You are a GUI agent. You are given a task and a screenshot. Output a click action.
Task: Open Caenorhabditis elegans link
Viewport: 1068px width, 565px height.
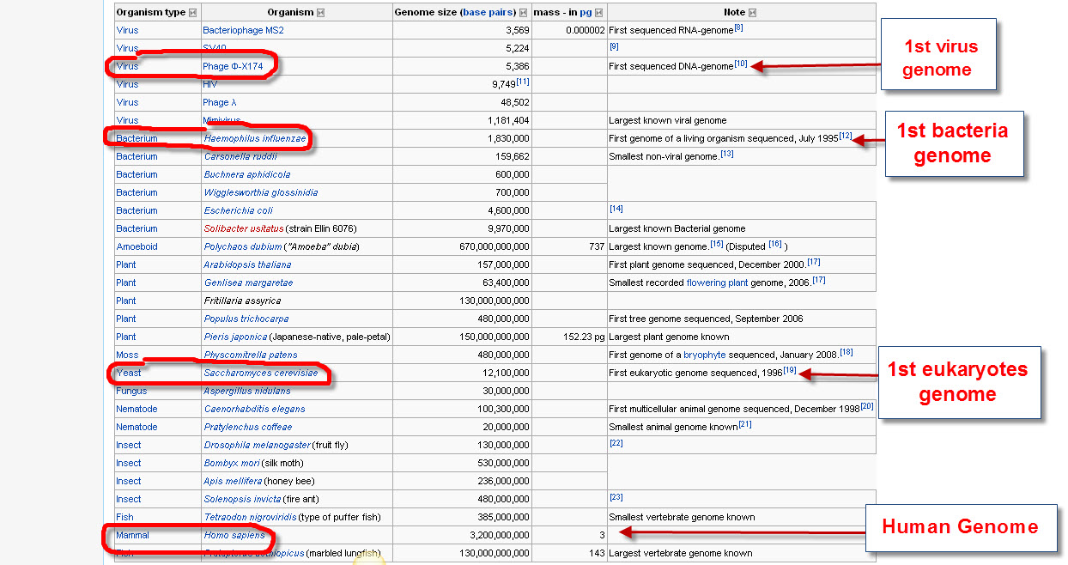click(x=254, y=409)
